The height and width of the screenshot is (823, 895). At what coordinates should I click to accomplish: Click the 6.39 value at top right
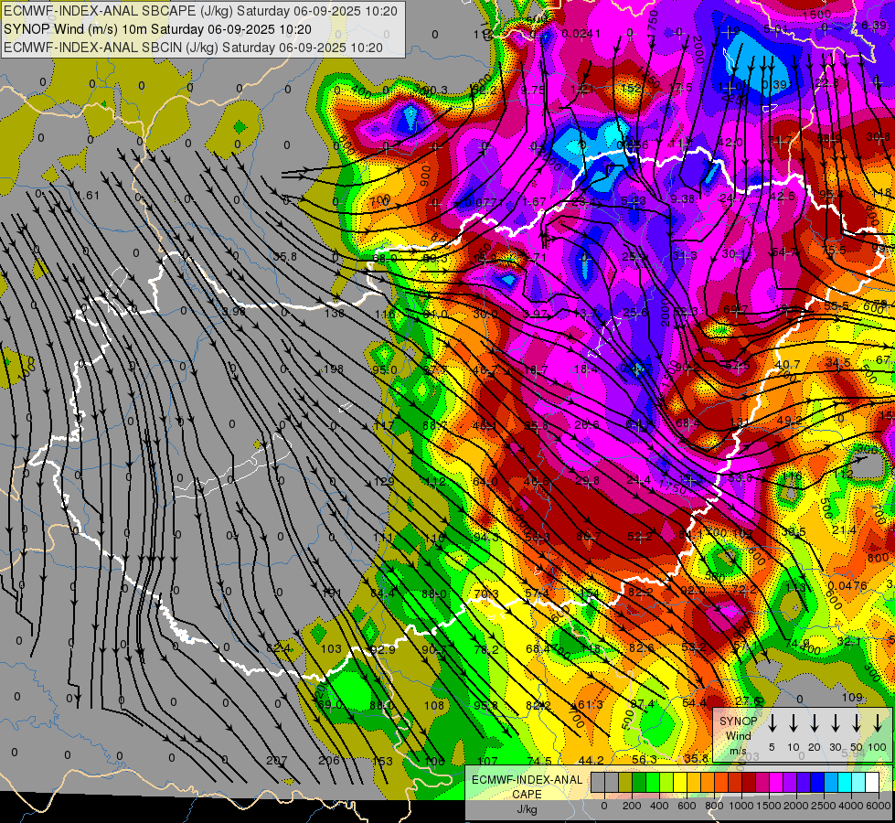click(874, 25)
